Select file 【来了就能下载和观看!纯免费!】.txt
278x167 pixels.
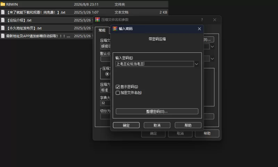pyautogui.click(x=84, y=12)
